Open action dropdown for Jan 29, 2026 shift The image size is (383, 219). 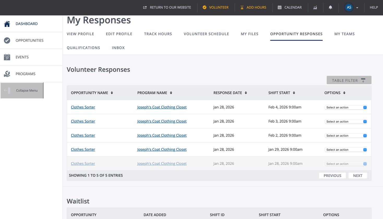(346, 150)
